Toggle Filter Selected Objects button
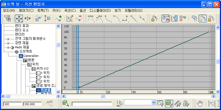The width and height of the screenshot is (221, 110). point(169,104)
